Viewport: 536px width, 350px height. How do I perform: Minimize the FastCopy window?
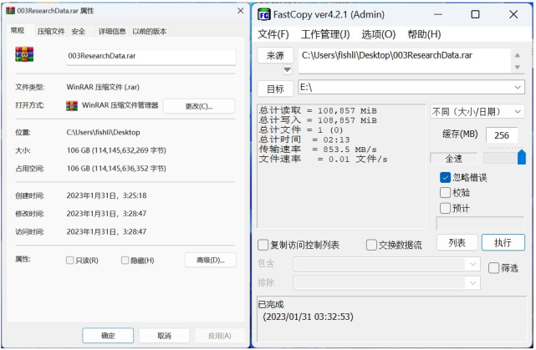tap(438, 14)
